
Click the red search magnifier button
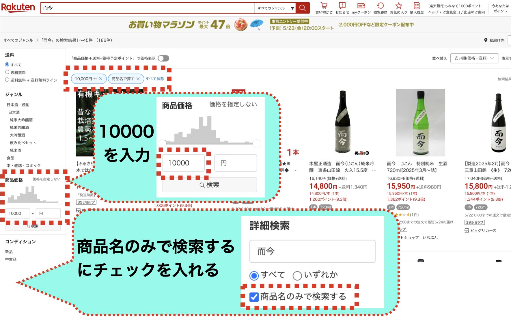[302, 8]
